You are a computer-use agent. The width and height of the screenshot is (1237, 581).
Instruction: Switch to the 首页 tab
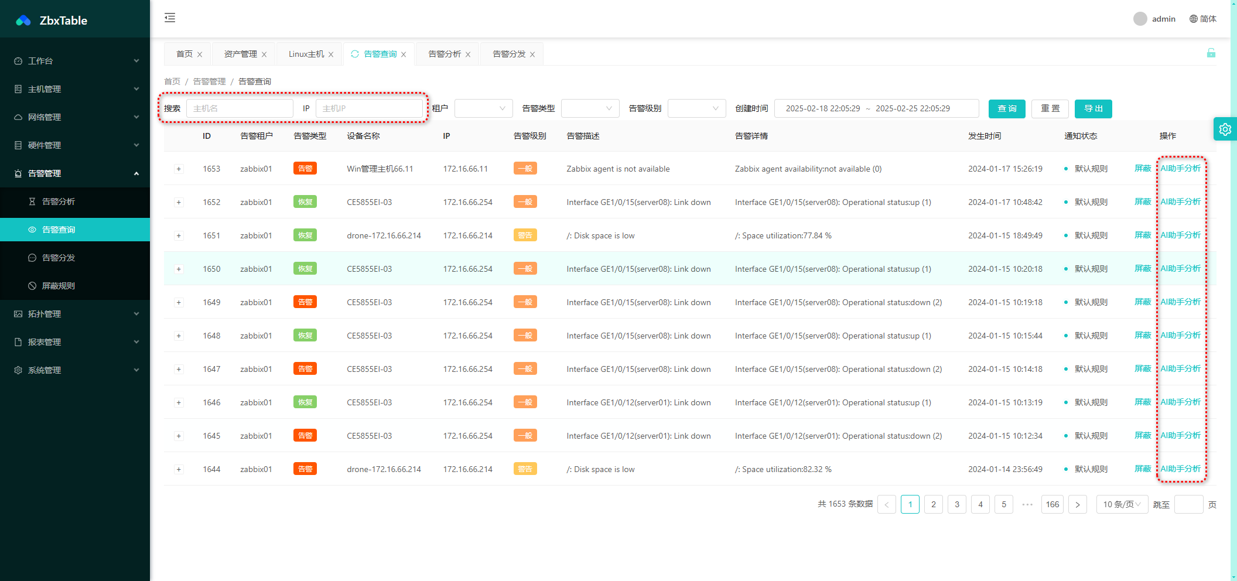tap(184, 54)
